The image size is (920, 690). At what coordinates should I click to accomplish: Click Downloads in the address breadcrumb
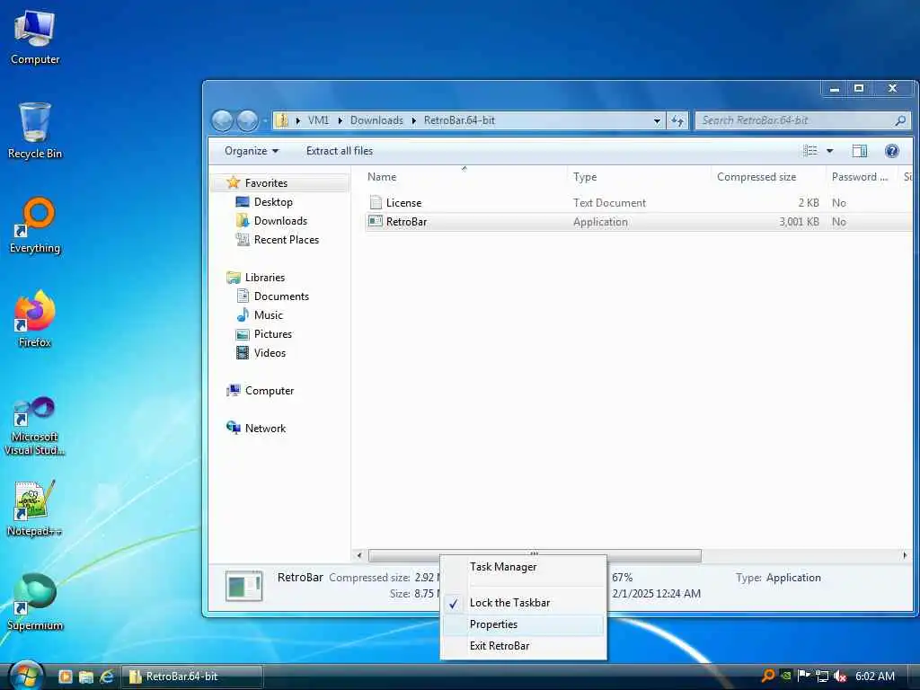[376, 120]
